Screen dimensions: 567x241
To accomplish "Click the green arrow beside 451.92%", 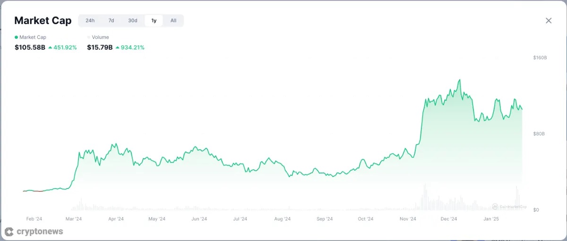I will 50,48.
